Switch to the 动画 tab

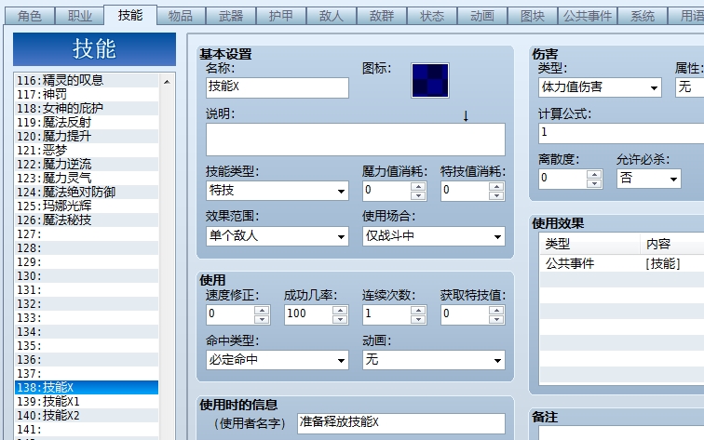pos(482,16)
